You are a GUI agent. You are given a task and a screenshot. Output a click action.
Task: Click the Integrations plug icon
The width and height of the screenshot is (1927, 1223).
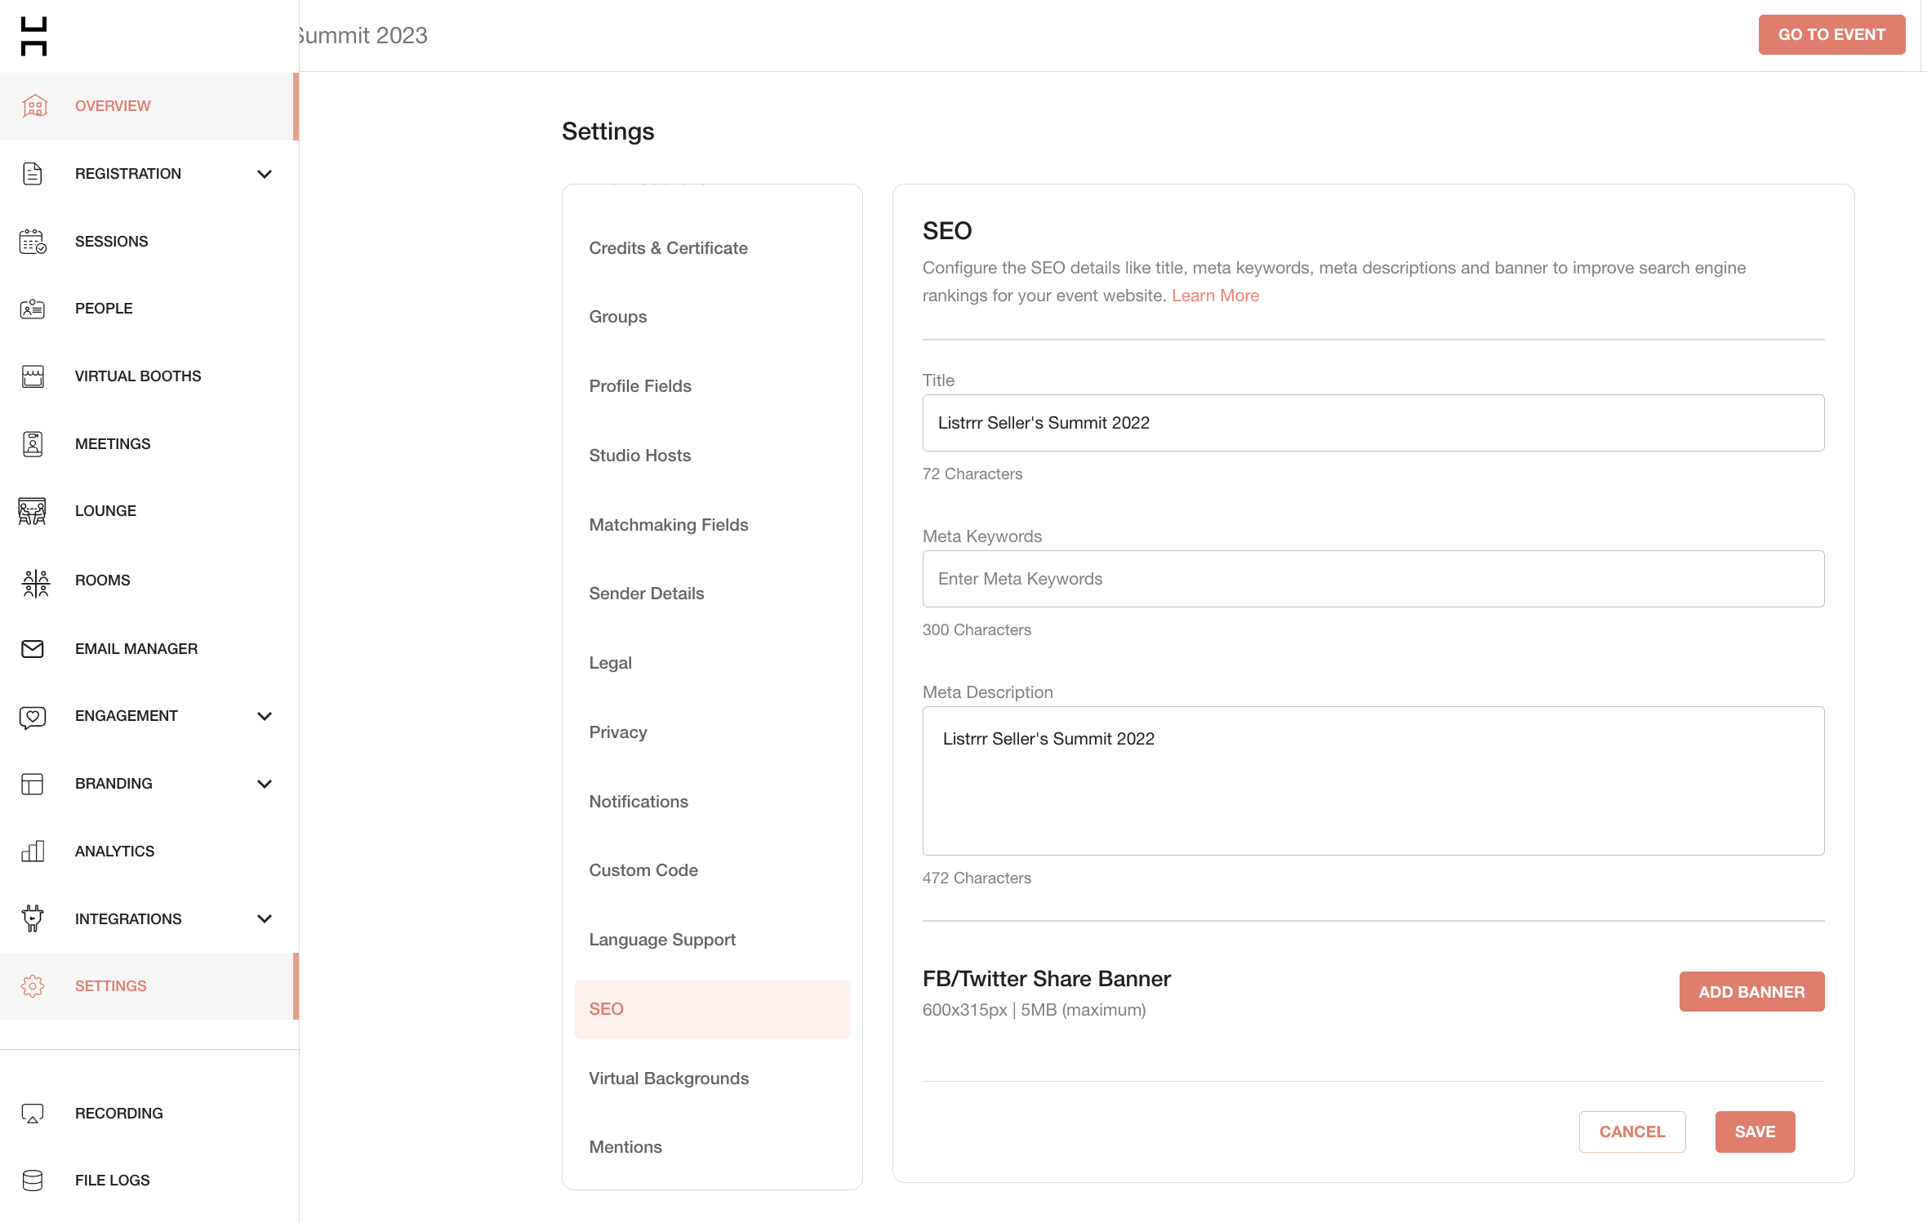coord(33,918)
